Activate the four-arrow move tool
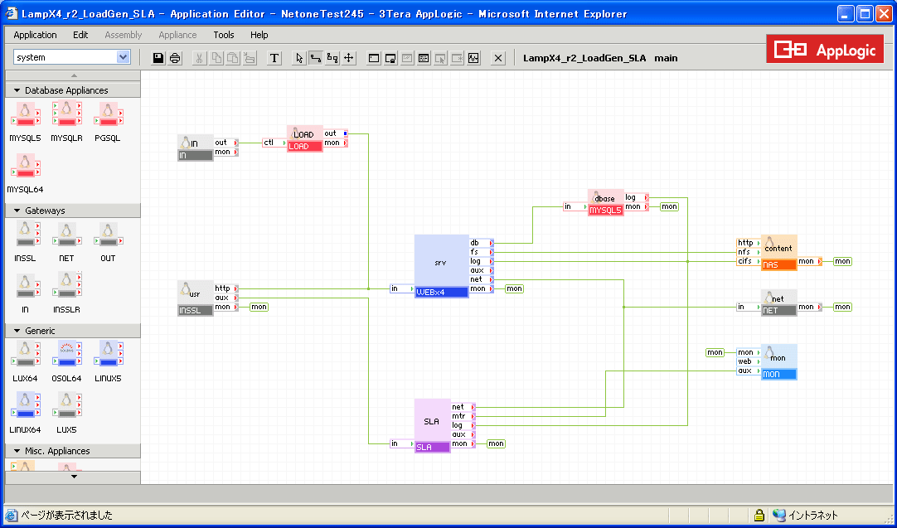897x528 pixels. point(349,58)
